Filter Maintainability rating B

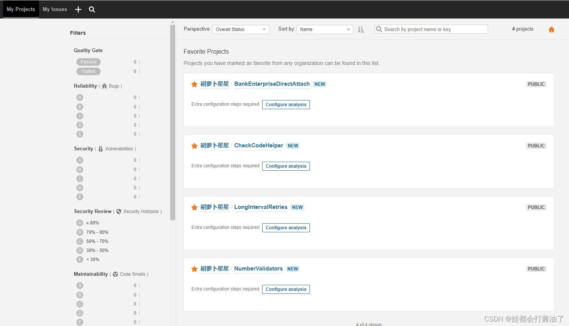pyautogui.click(x=80, y=295)
